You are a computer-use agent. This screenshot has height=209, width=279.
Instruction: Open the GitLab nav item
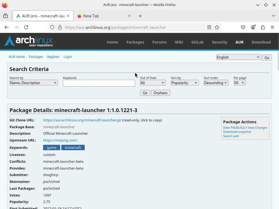pyautogui.click(x=197, y=42)
